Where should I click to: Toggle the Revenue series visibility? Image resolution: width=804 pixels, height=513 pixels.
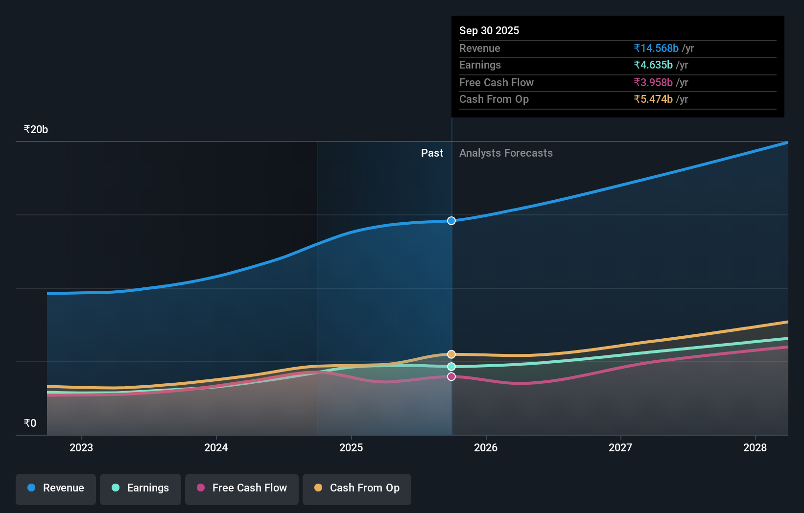coord(55,488)
